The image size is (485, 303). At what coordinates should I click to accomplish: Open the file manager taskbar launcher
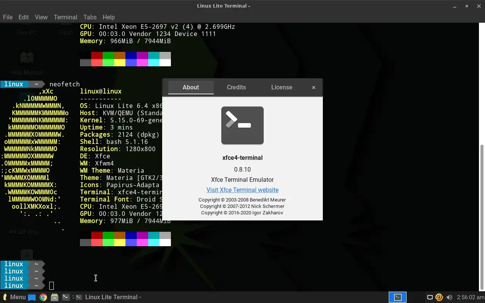[55, 297]
